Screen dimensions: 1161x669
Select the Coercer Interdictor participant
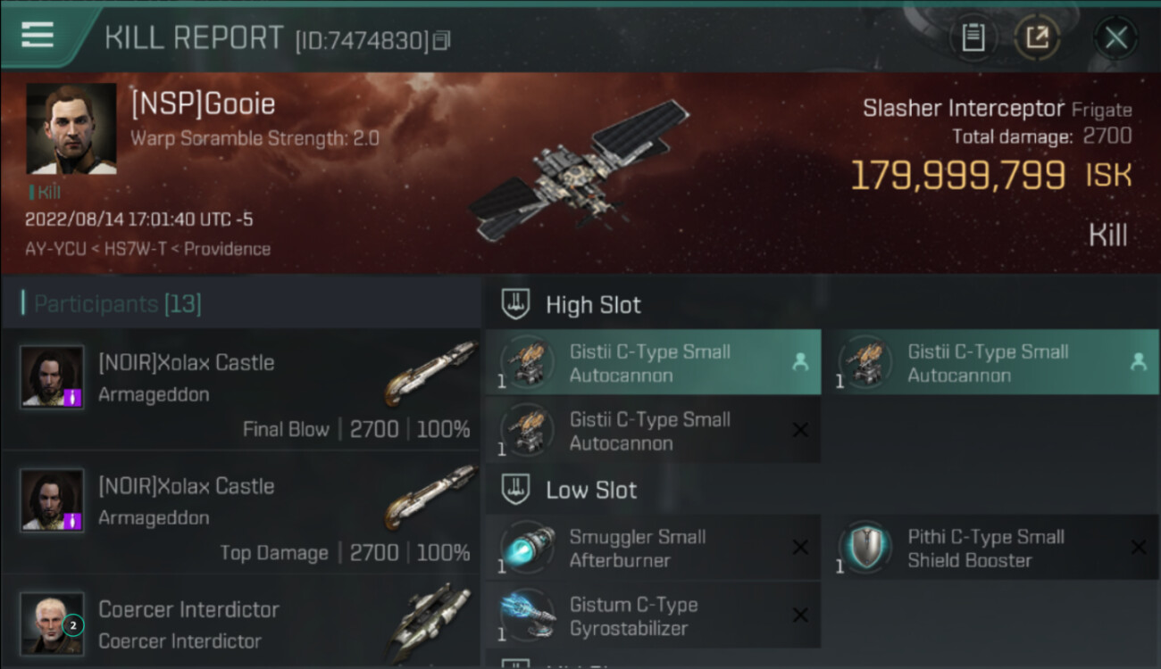241,623
